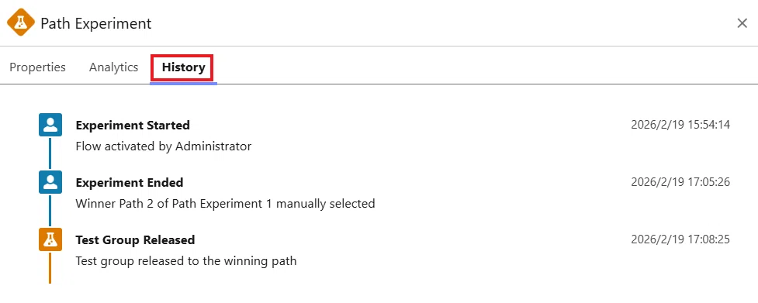758x303 pixels.
Task: Click blue timeline connector below Experiment Started
Action: 50,153
